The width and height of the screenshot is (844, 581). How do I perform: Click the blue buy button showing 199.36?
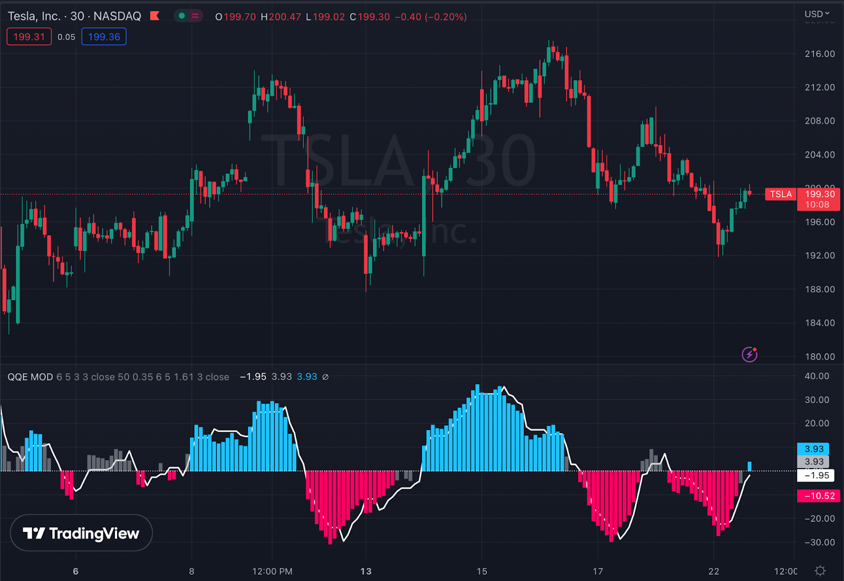104,36
